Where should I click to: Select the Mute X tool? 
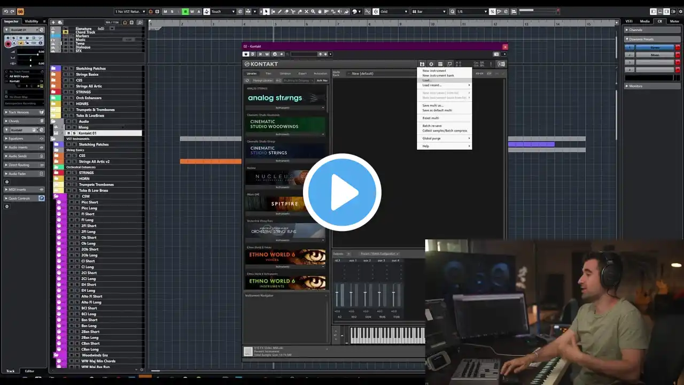306,11
